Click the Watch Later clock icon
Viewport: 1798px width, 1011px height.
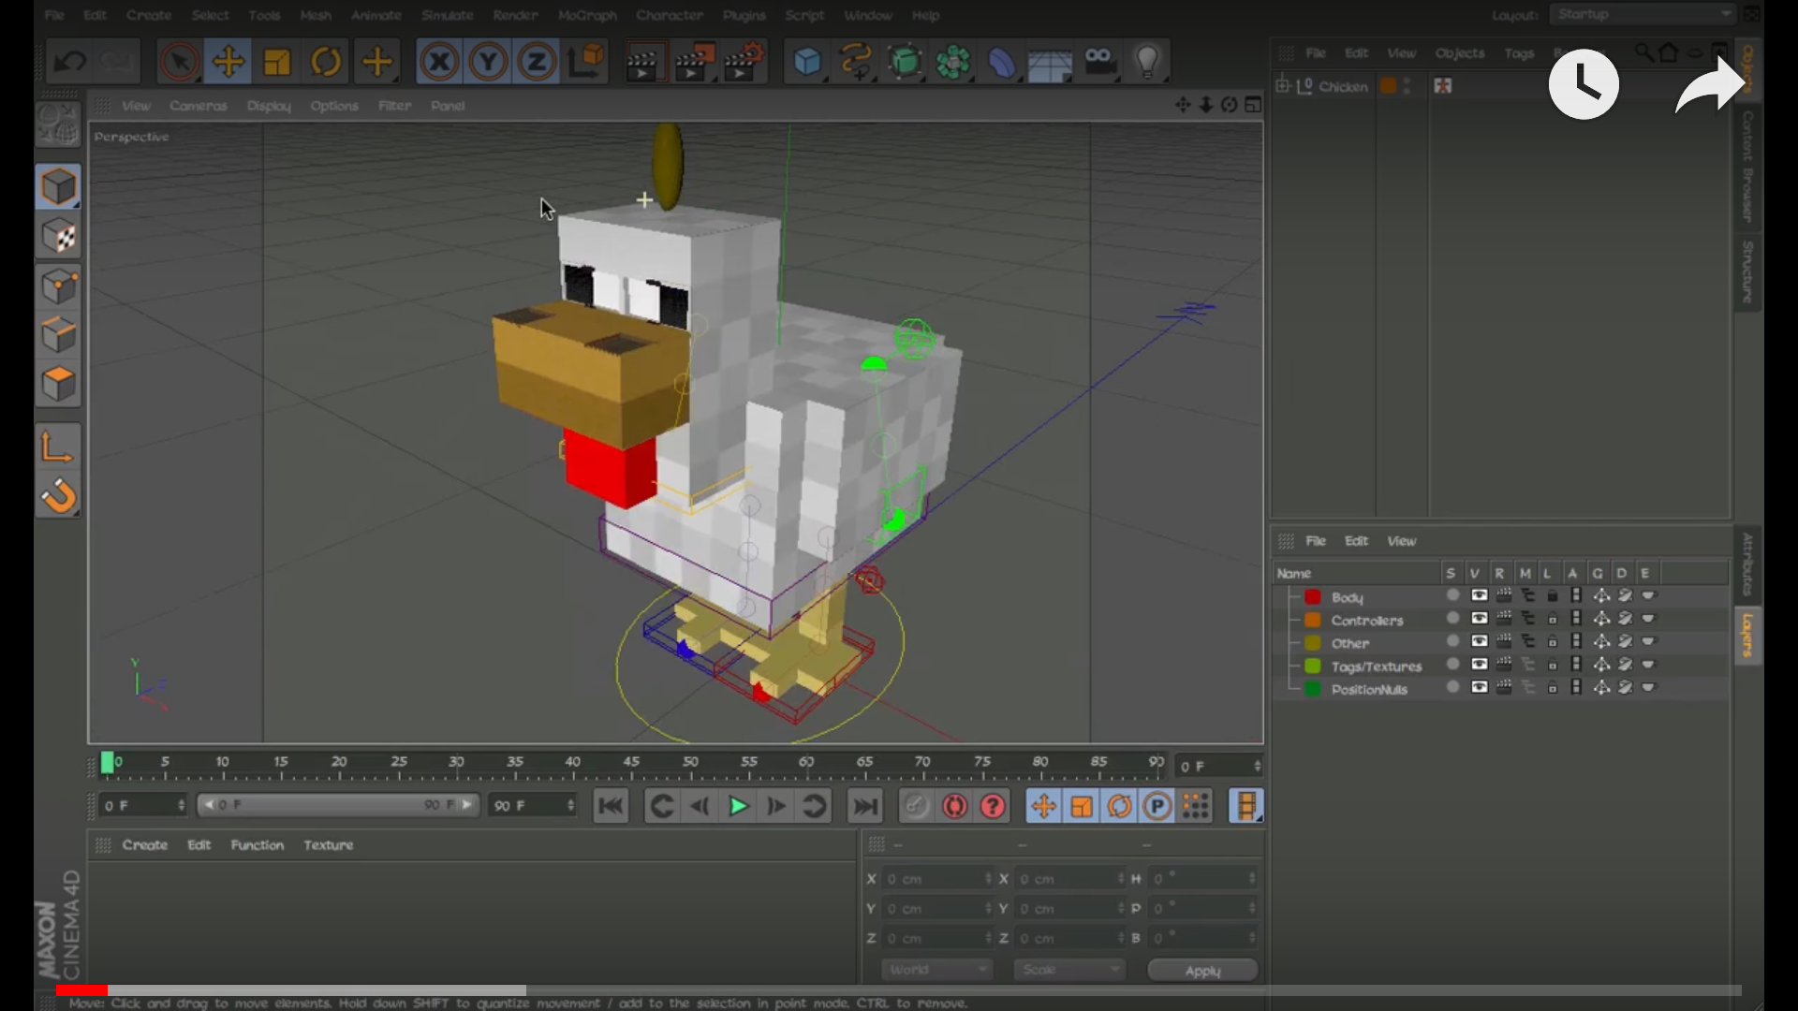coord(1583,84)
